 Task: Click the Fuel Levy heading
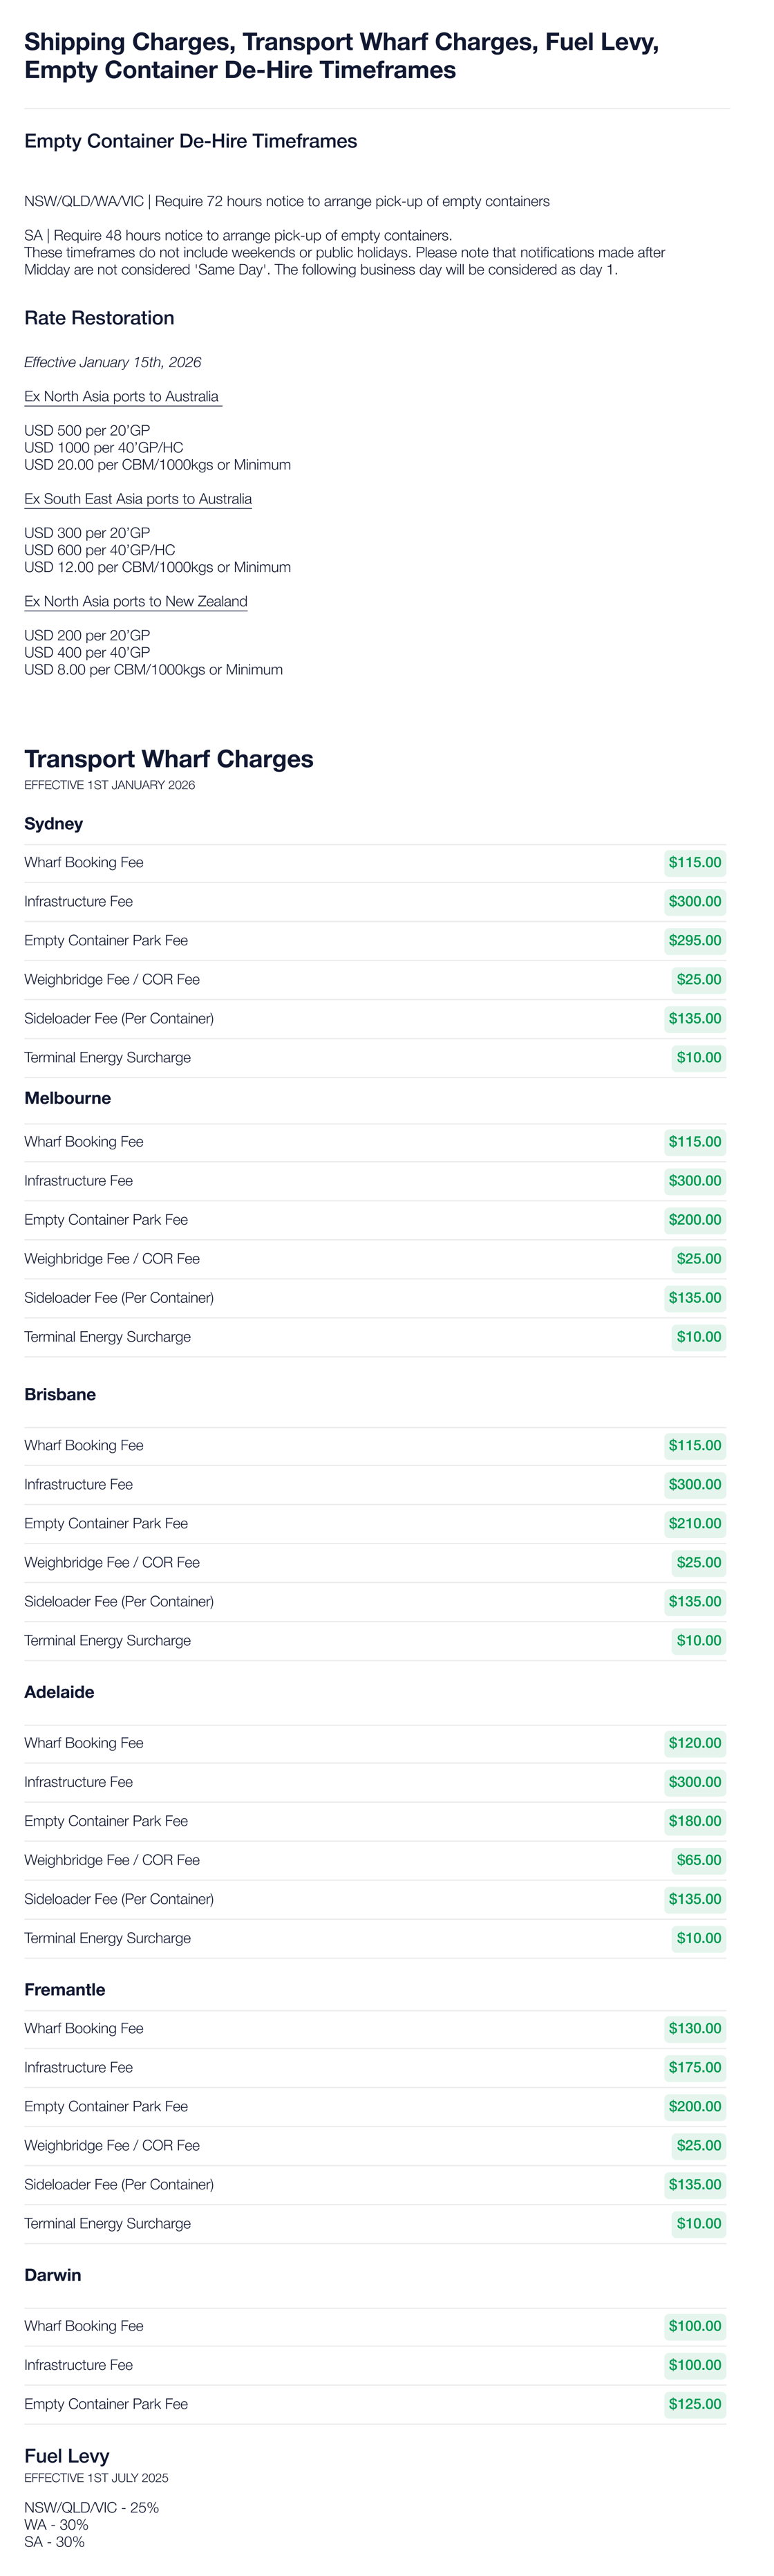(x=67, y=2455)
